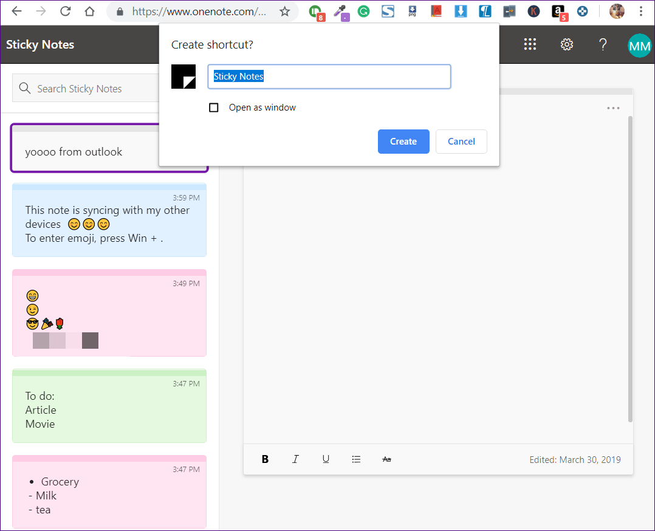Click the shortcut name text field
The height and width of the screenshot is (531, 655).
(x=329, y=77)
